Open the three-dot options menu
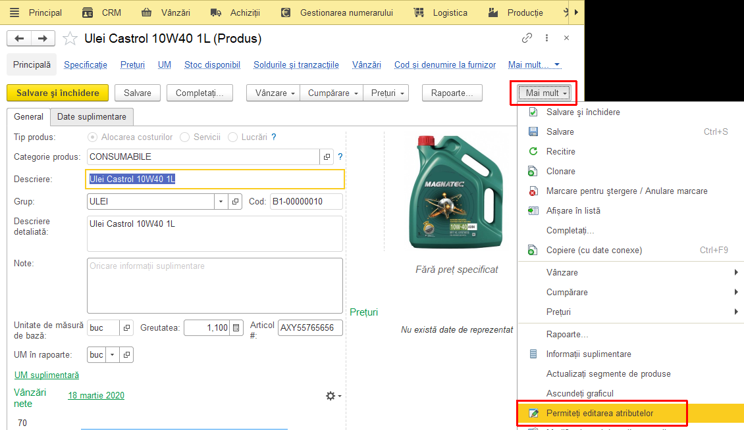The height and width of the screenshot is (430, 744). point(546,38)
